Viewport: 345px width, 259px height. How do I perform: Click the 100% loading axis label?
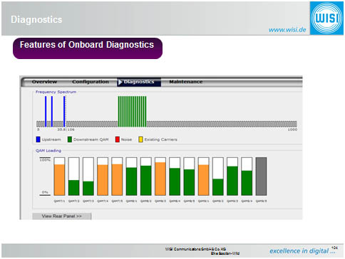click(45, 160)
